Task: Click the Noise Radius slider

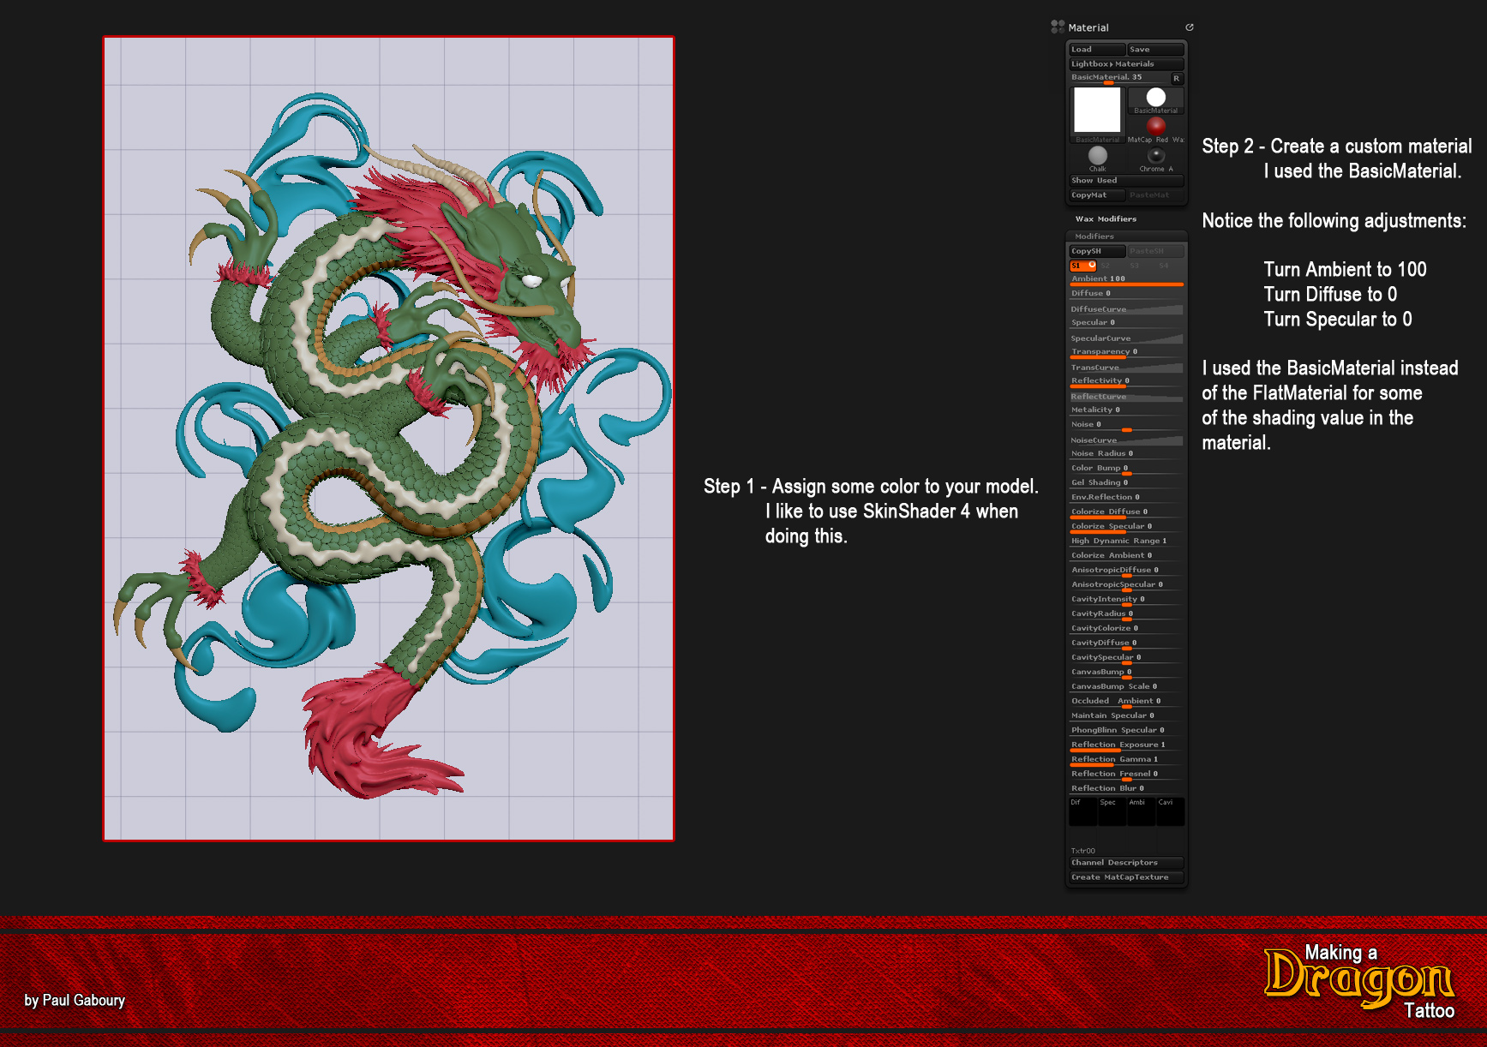Action: pyautogui.click(x=1126, y=454)
